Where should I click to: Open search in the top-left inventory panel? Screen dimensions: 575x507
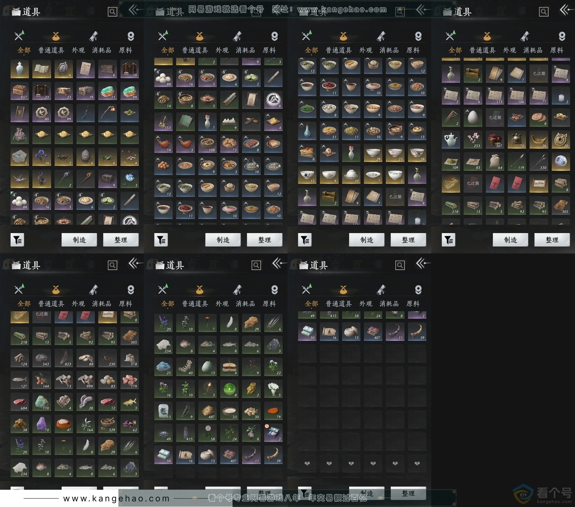112,12
